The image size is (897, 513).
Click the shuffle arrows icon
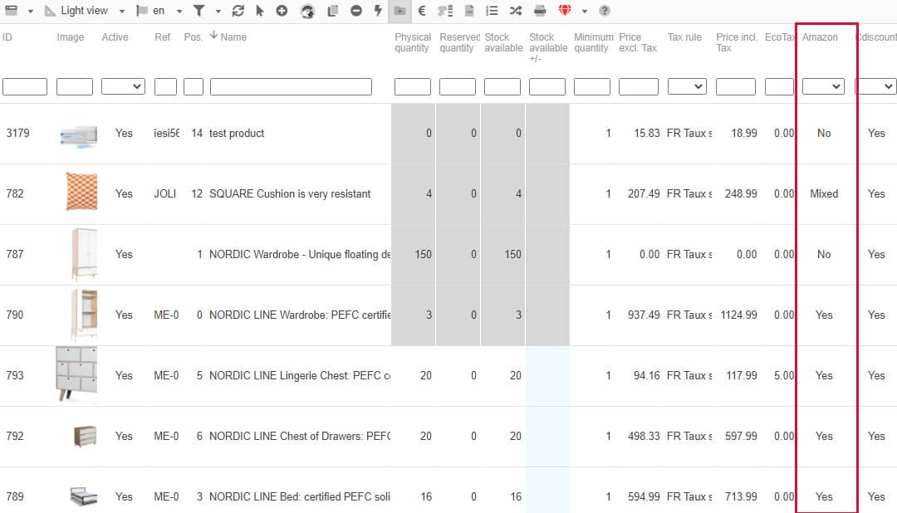516,10
